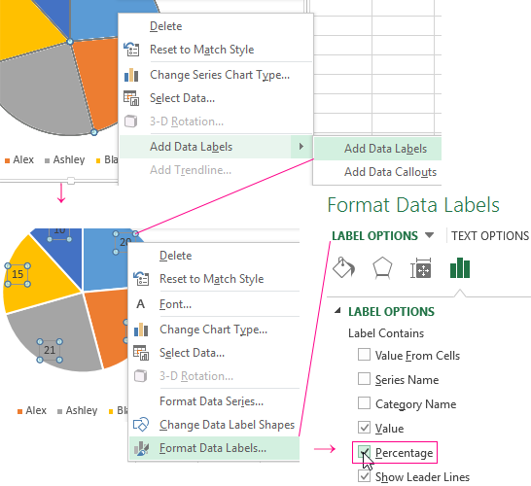This screenshot has height=486, width=531.
Task: Click Reset to Match Style icon in lower menu
Action: (141, 279)
